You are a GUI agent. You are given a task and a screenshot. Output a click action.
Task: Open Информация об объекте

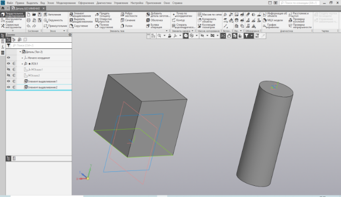[x=275, y=15]
